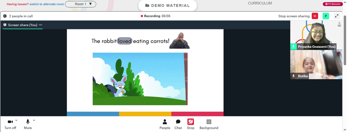Open call settings gear icon
Screen dimensions: 347x132
(x=5, y=16)
